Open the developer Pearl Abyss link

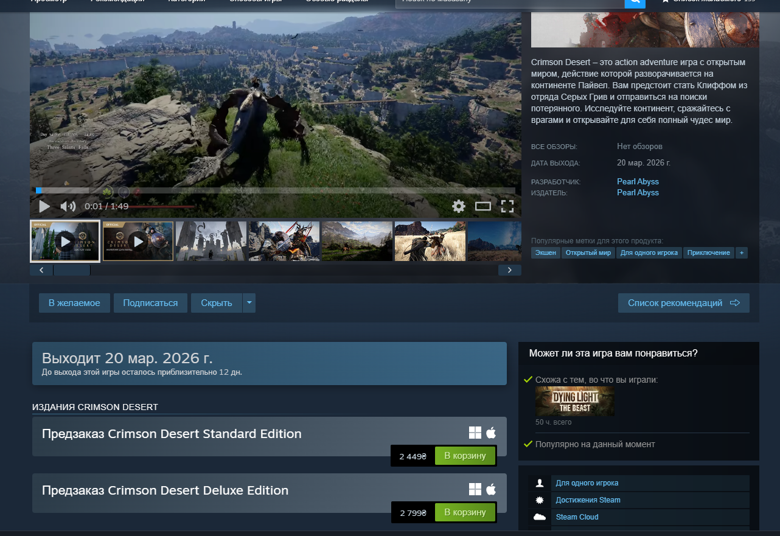tap(638, 181)
